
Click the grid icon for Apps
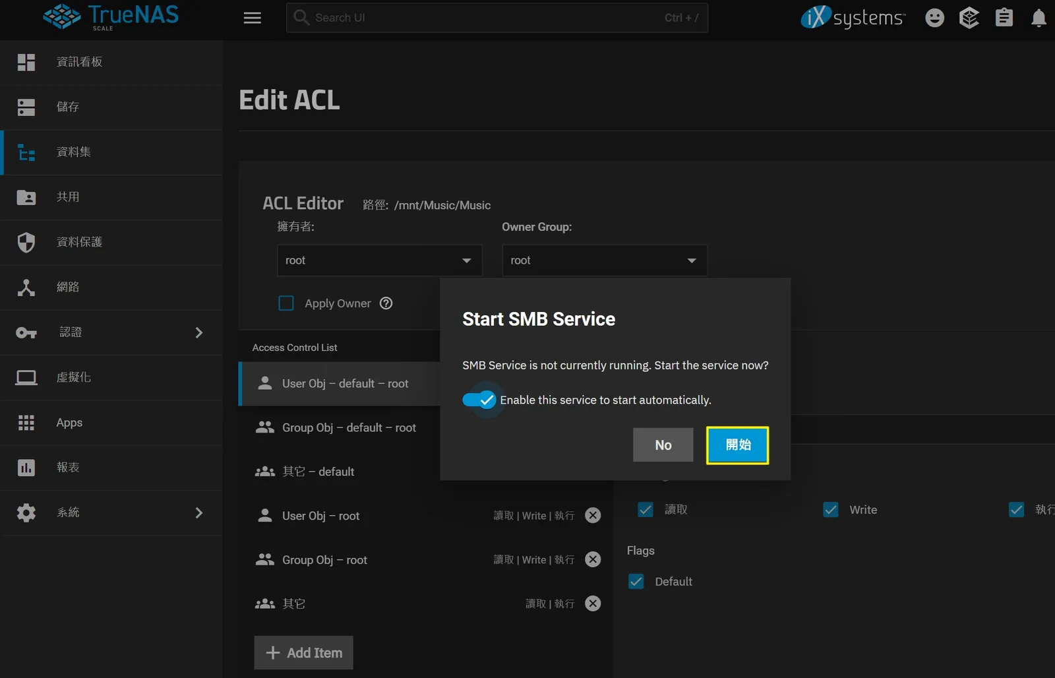[x=26, y=423]
